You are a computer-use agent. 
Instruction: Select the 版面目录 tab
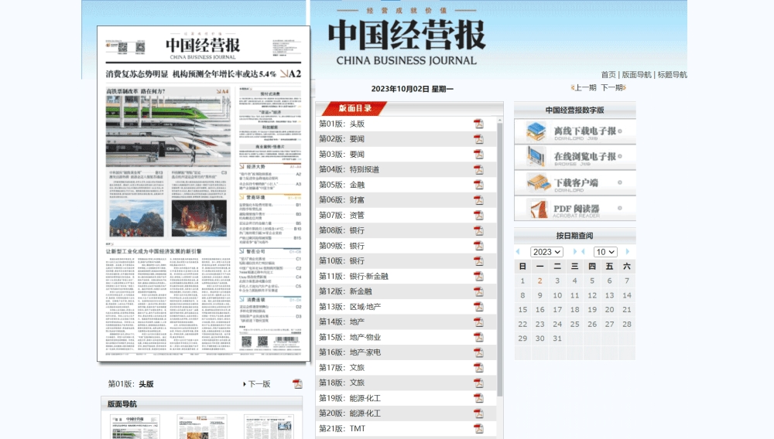click(354, 108)
